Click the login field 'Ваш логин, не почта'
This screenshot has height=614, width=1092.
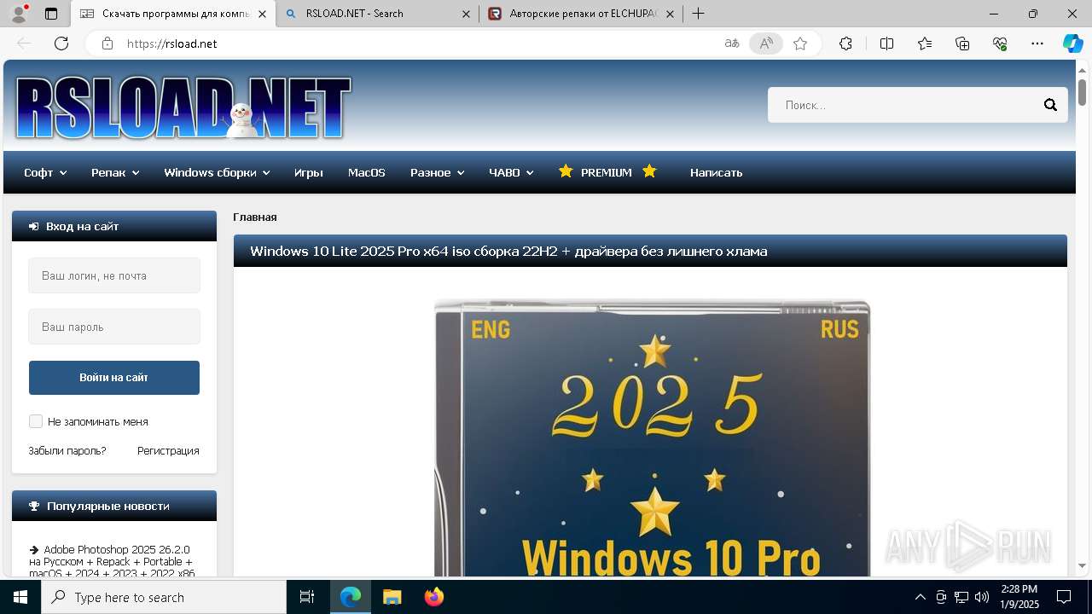tap(114, 275)
